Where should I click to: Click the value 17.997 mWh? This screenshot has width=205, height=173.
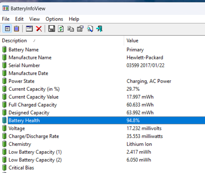[140, 97]
